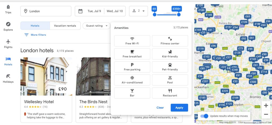
Task: Click the £500 map price marker
Action: pyautogui.click(x=253, y=82)
